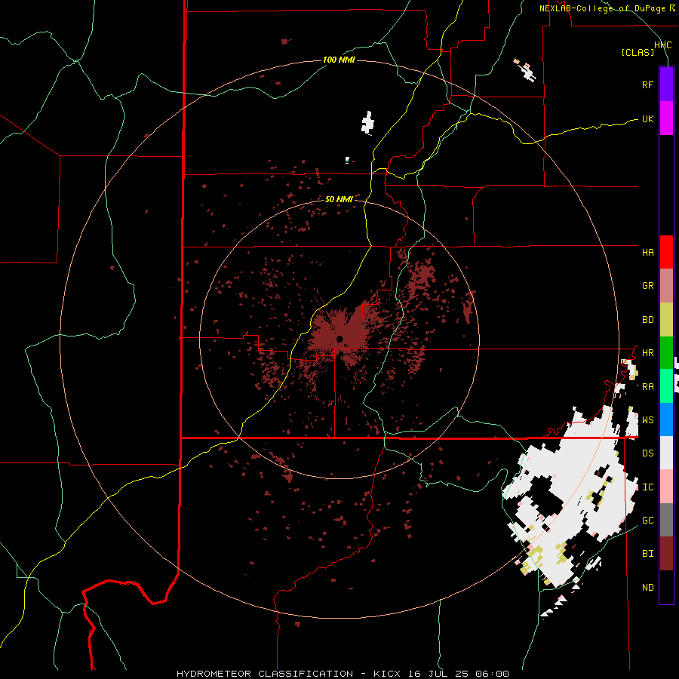Click the 'KICX' station ID in the caption
This screenshot has height=679, width=679.
click(387, 674)
